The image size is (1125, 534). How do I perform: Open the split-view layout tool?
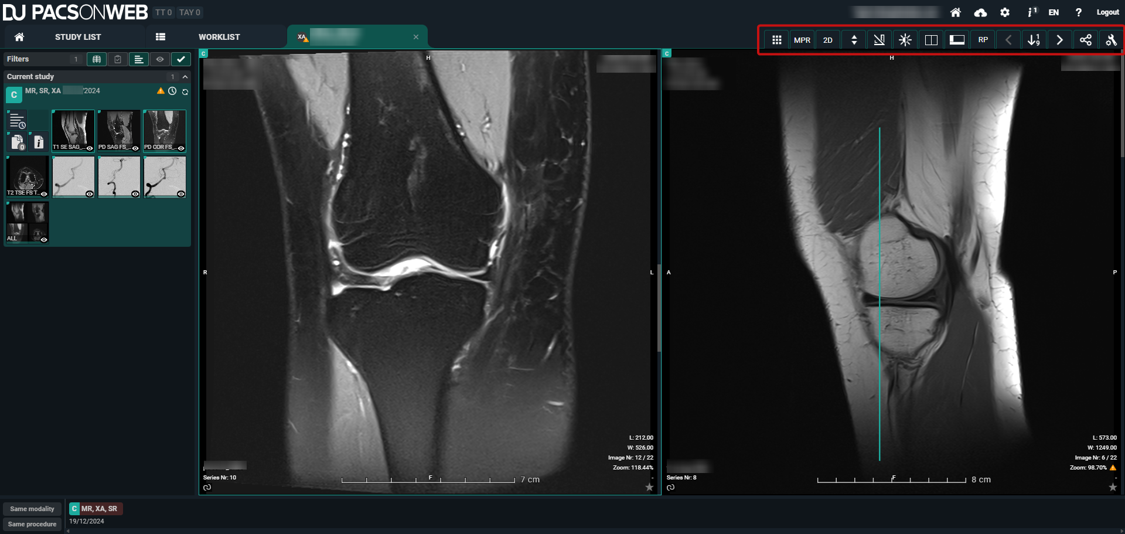[x=930, y=40]
